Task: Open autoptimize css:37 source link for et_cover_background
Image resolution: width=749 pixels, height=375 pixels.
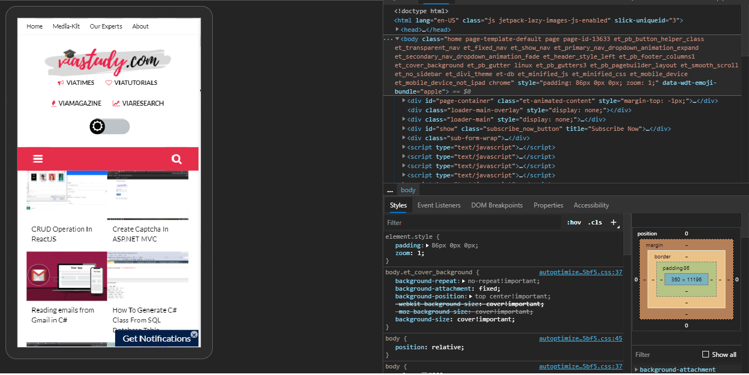Action: (581, 272)
